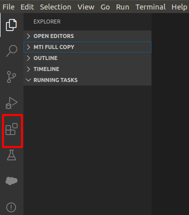Open the Extensions view icon
Image resolution: width=189 pixels, height=215 pixels.
tap(11, 129)
